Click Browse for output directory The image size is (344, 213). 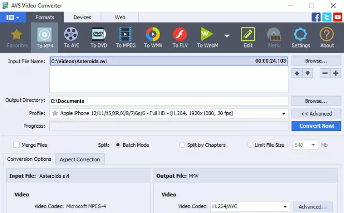click(316, 101)
